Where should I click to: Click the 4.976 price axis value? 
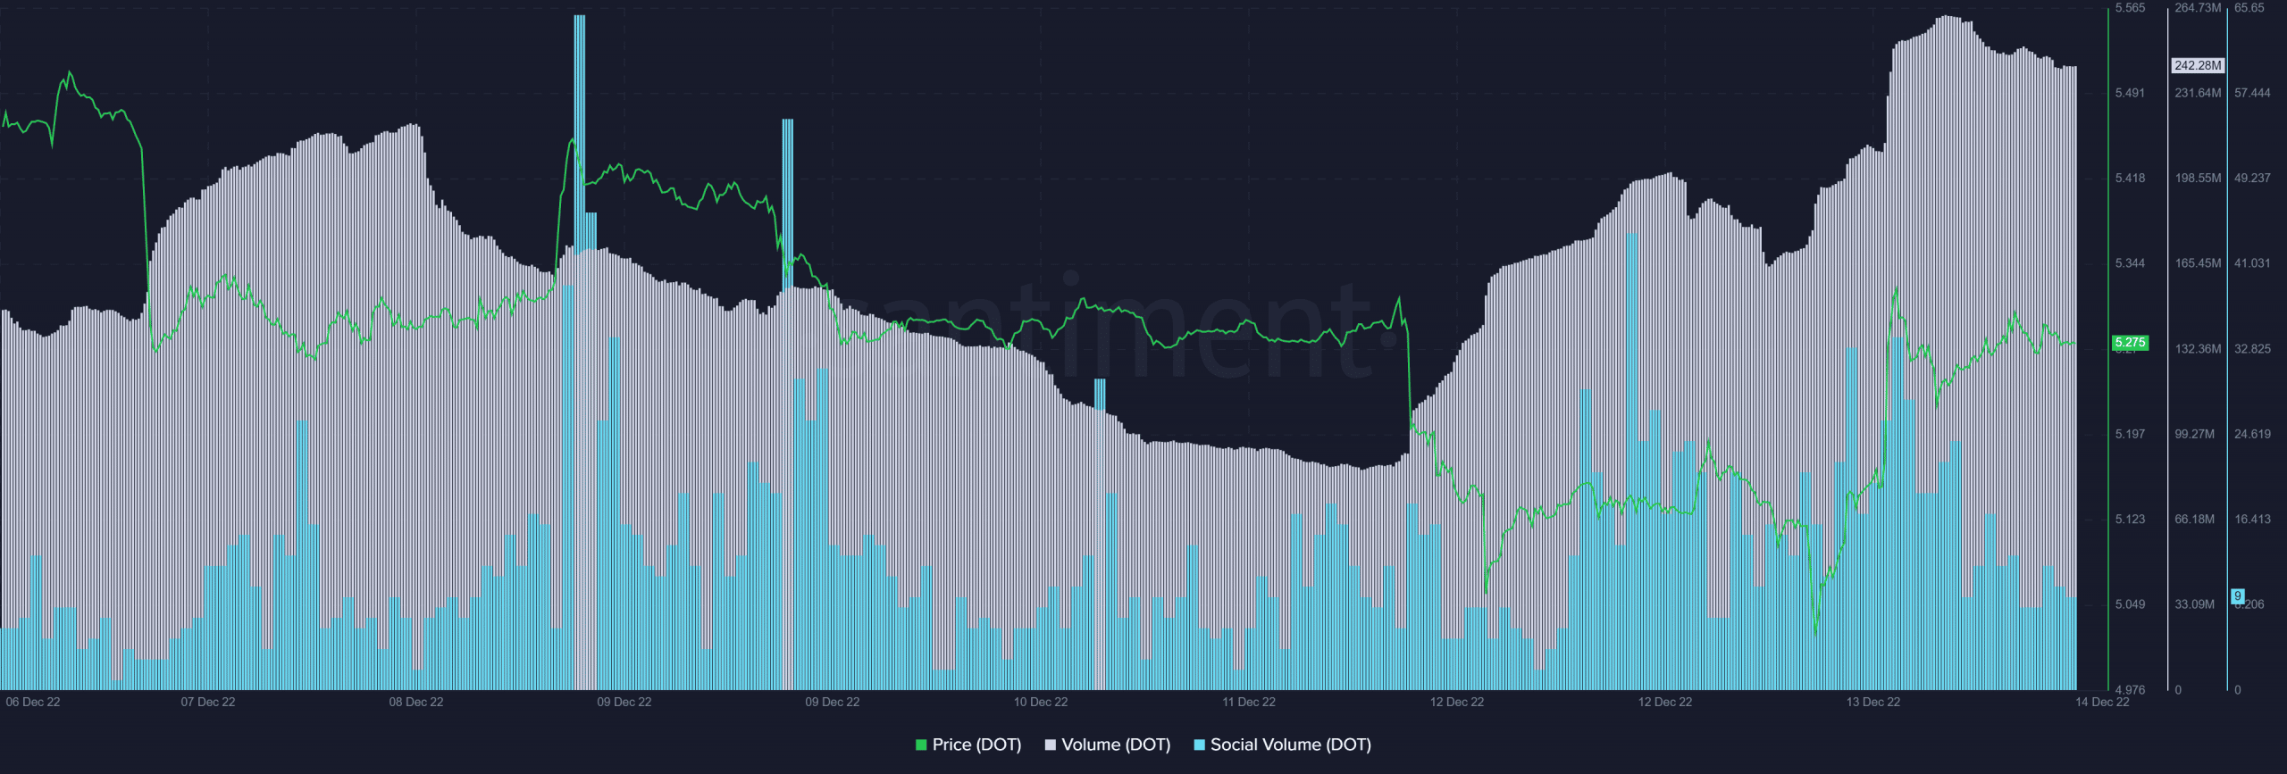click(2130, 690)
